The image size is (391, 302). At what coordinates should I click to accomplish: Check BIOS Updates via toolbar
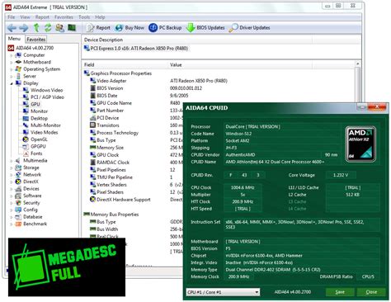(205, 27)
